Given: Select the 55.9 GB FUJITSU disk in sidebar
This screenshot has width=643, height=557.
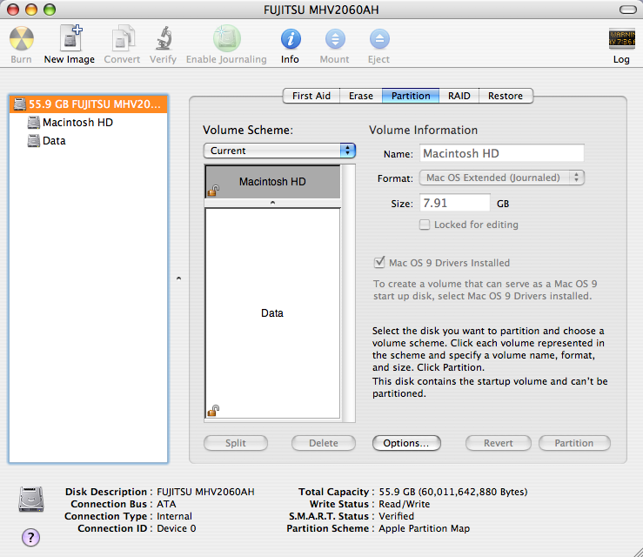Looking at the screenshot, I should click(x=88, y=104).
